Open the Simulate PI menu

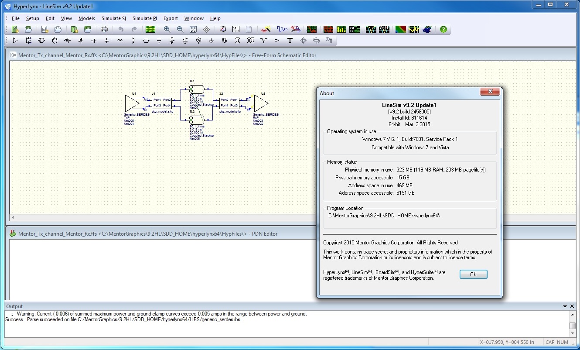pyautogui.click(x=145, y=18)
